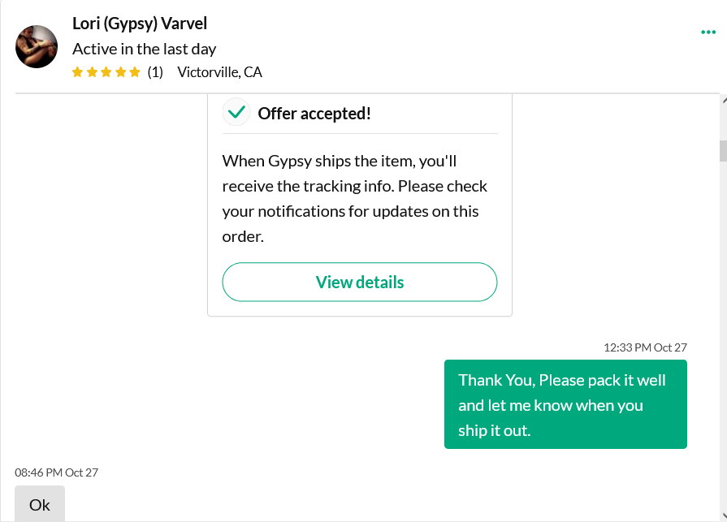
Task: Click the gold five-star rating
Action: (x=106, y=72)
